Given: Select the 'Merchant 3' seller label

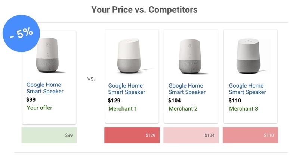Looking at the screenshot, I should (x=243, y=109).
